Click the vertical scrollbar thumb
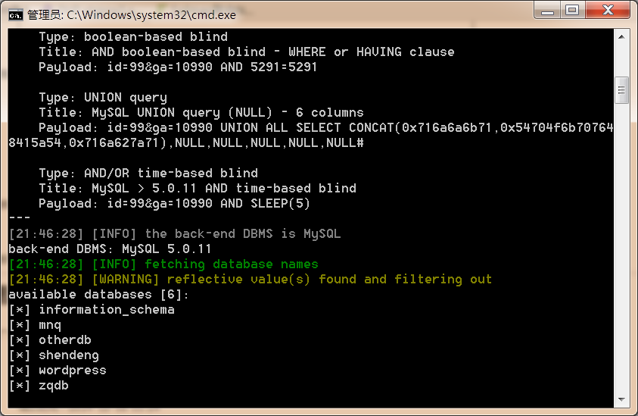 [x=621, y=90]
